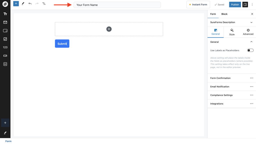The image size is (256, 144).
Task: Click the Instant Form button
Action: pyautogui.click(x=198, y=4)
